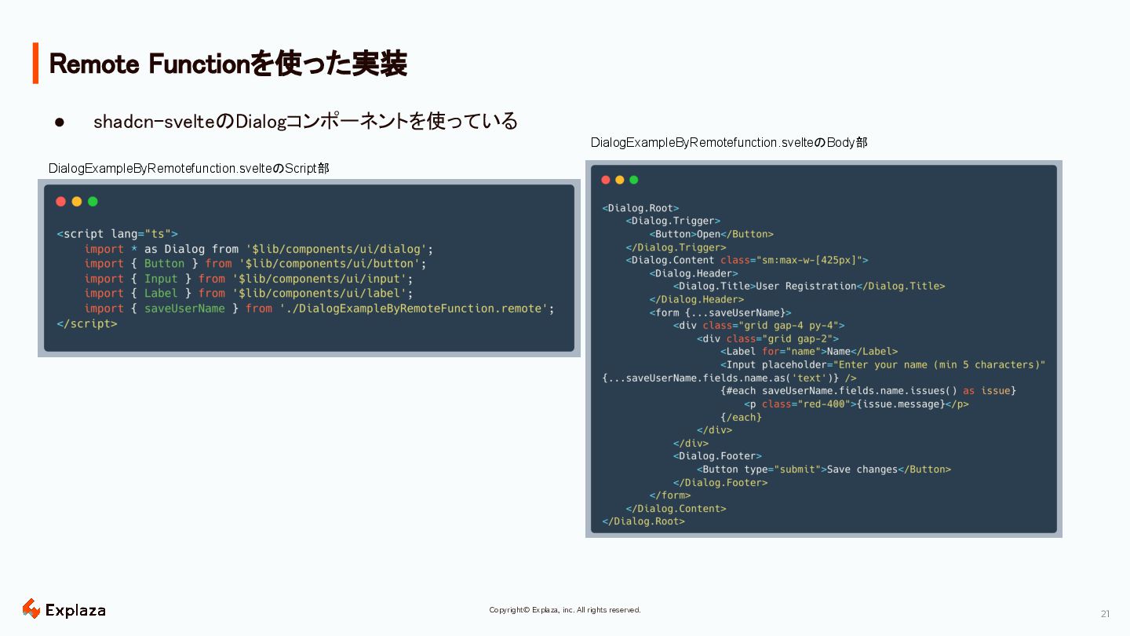The image size is (1130, 636).
Task: Click the '{/each}' line
Action: click(742, 417)
